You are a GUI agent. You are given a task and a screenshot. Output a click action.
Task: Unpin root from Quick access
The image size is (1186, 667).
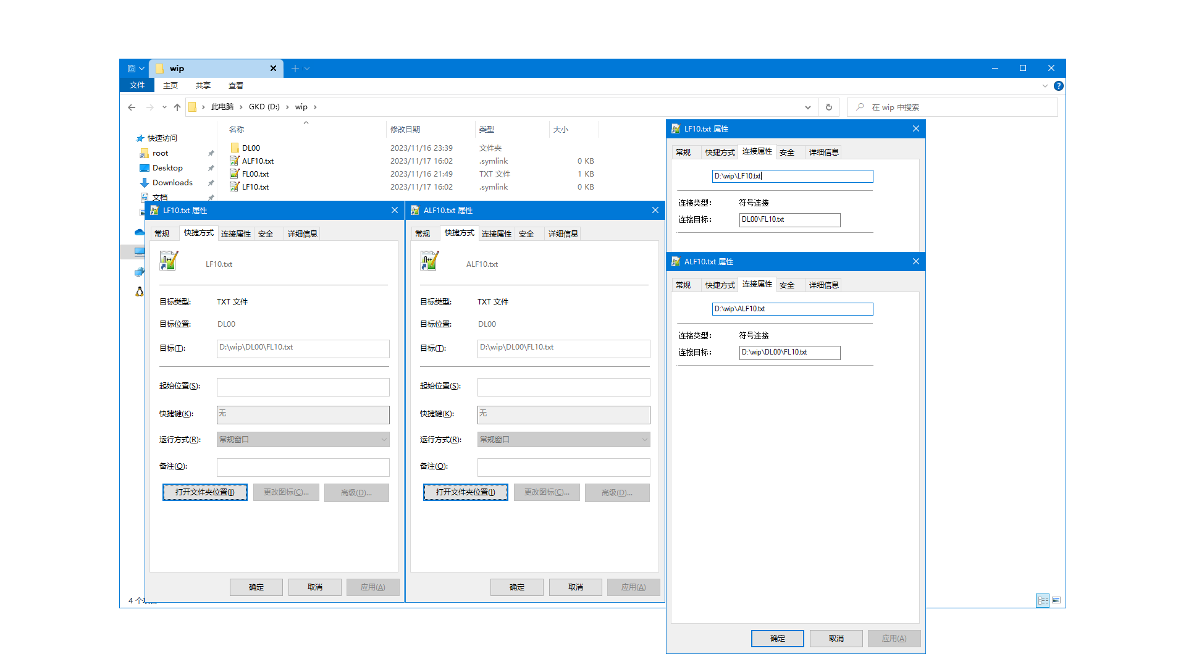211,153
